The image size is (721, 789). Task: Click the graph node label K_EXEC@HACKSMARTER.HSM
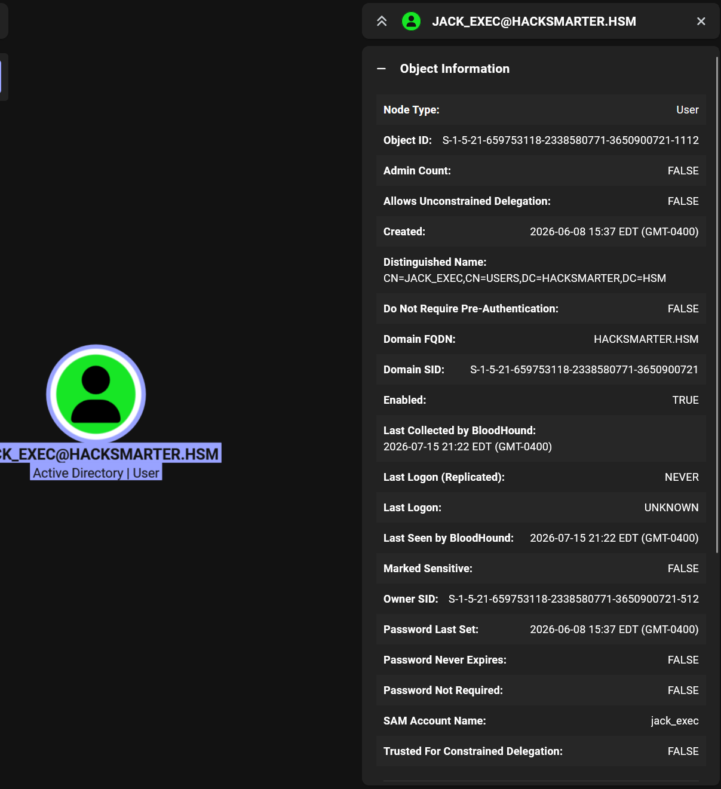pos(111,453)
